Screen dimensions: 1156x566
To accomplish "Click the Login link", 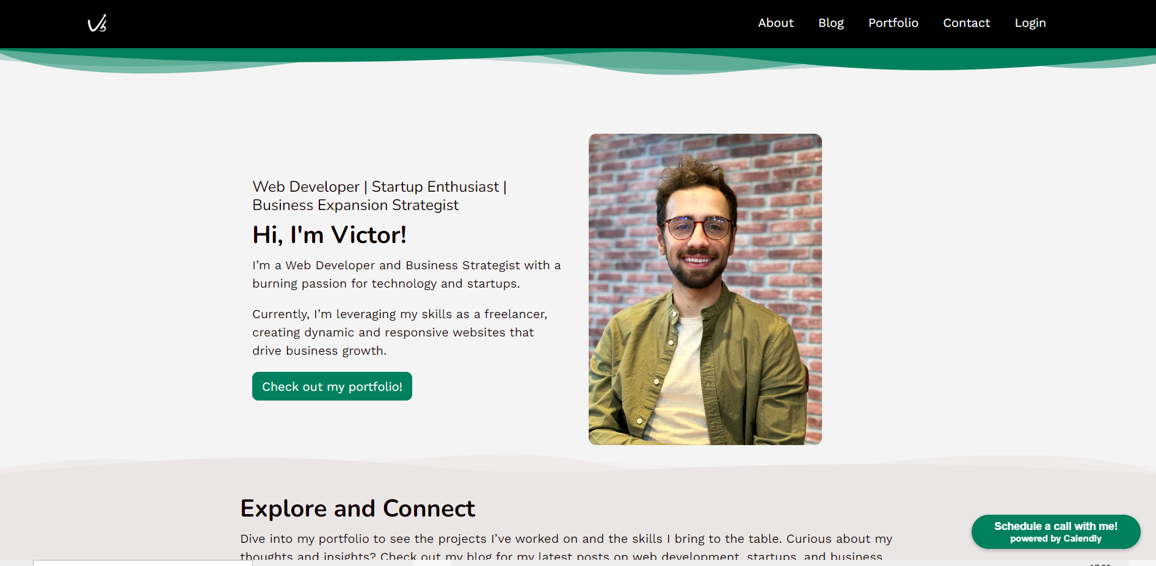I will coord(1030,23).
